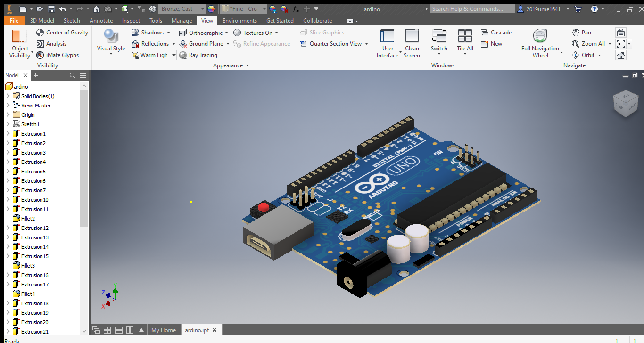Select the Pan tool
The height and width of the screenshot is (343, 644).
point(581,33)
